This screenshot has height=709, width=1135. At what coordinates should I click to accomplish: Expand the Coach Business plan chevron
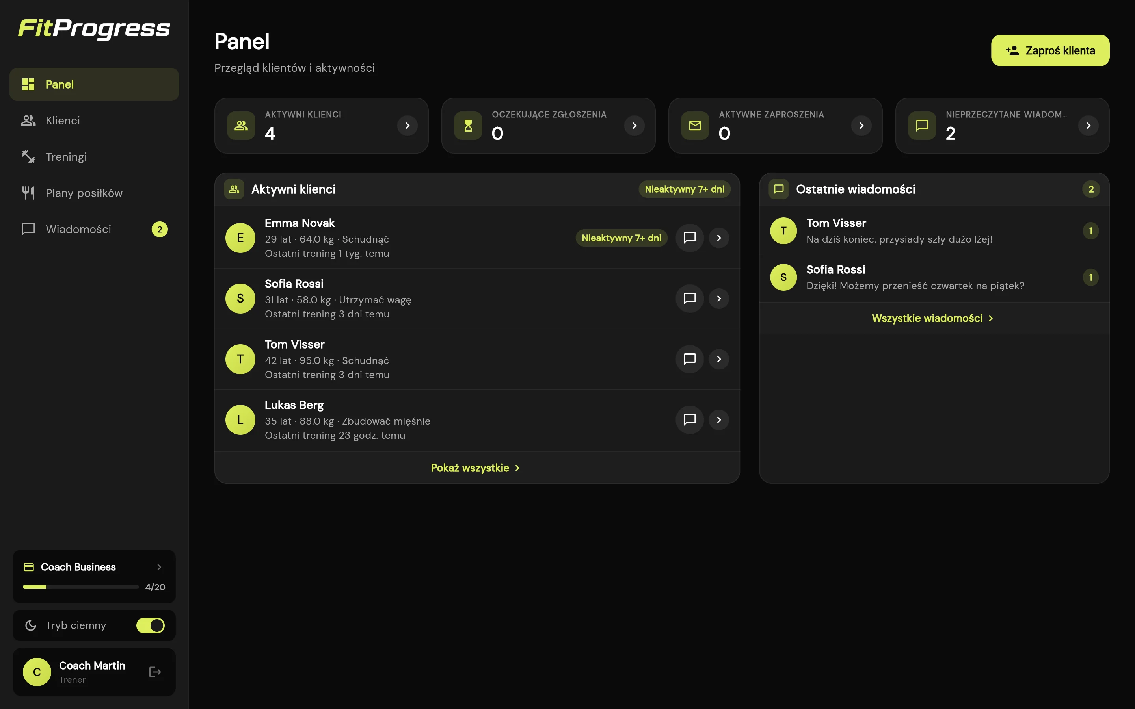(160, 567)
